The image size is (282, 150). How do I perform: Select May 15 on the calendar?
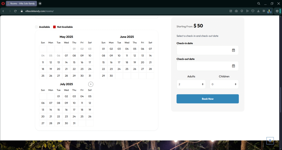(74, 62)
